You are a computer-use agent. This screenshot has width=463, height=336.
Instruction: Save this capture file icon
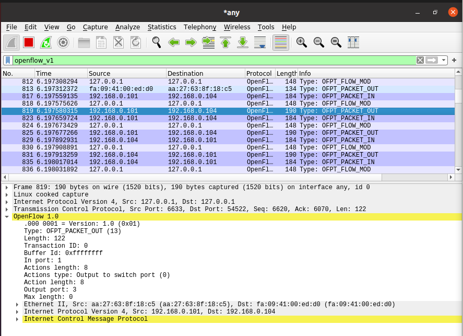pyautogui.click(x=101, y=42)
